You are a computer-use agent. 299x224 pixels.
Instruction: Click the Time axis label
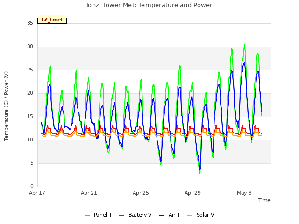click(x=264, y=200)
